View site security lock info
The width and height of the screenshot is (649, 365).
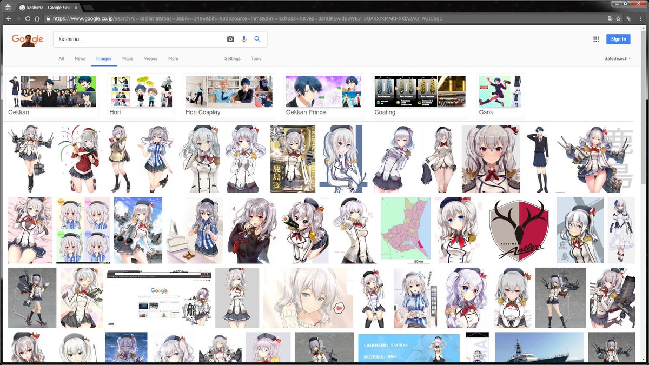pyautogui.click(x=49, y=18)
